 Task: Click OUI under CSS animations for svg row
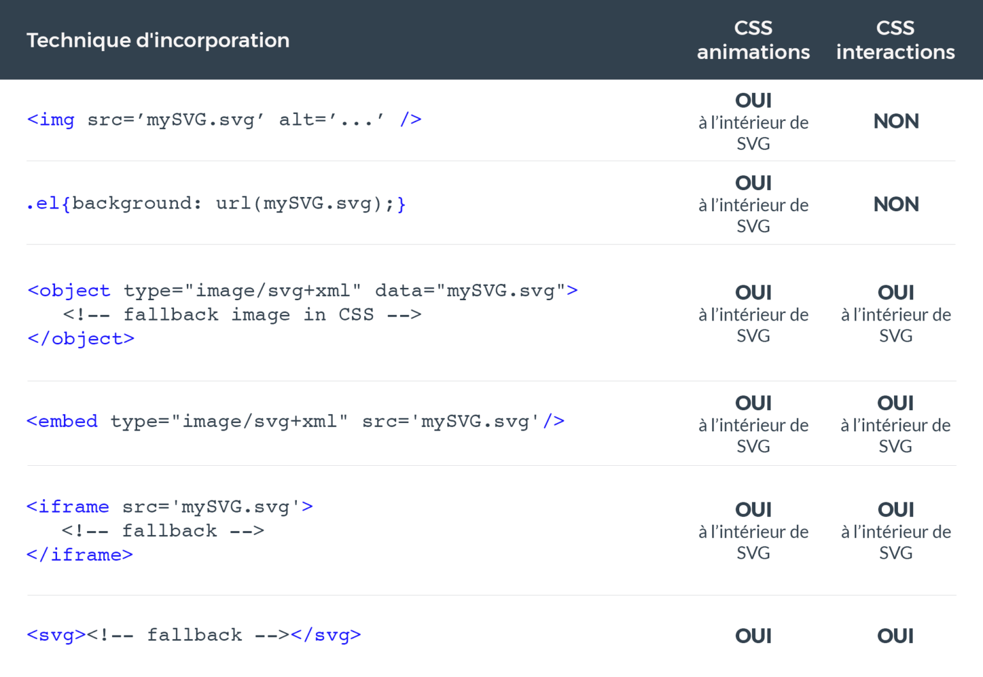coord(753,636)
